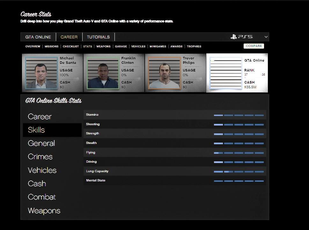Open the Combat stats category
The height and width of the screenshot is (230, 309).
point(42,197)
